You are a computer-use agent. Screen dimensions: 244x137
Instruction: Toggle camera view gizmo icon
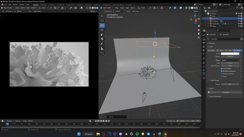[199, 34]
